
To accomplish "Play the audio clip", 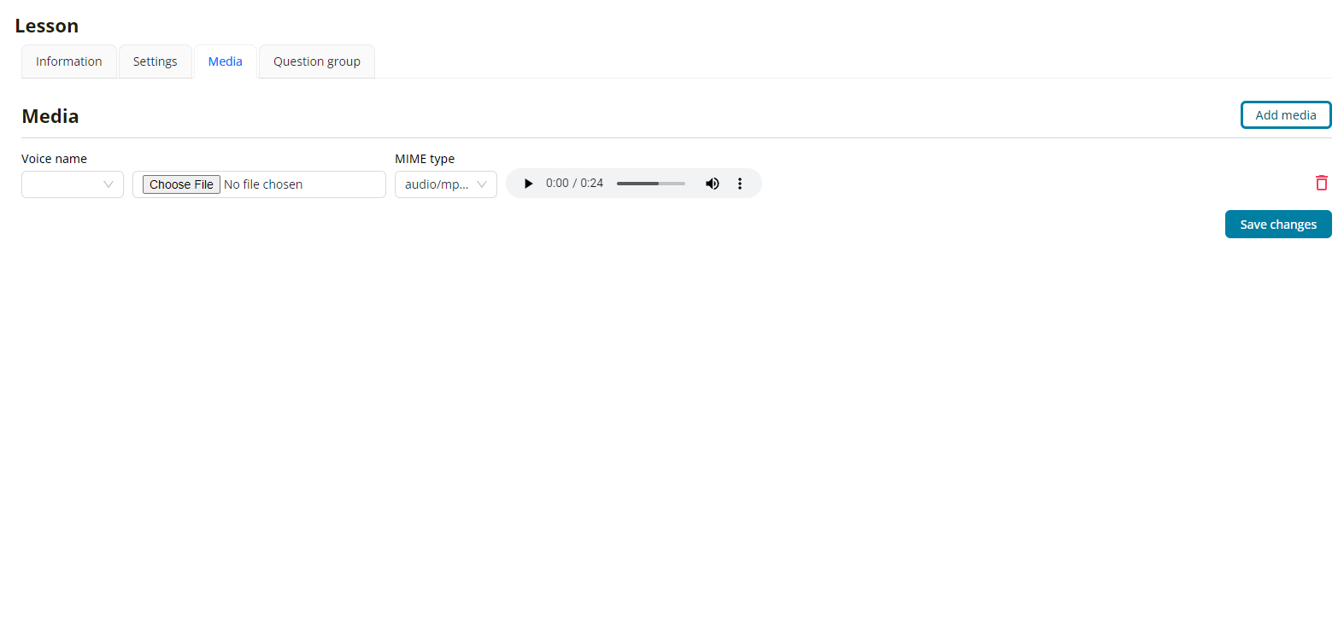I will tap(528, 184).
